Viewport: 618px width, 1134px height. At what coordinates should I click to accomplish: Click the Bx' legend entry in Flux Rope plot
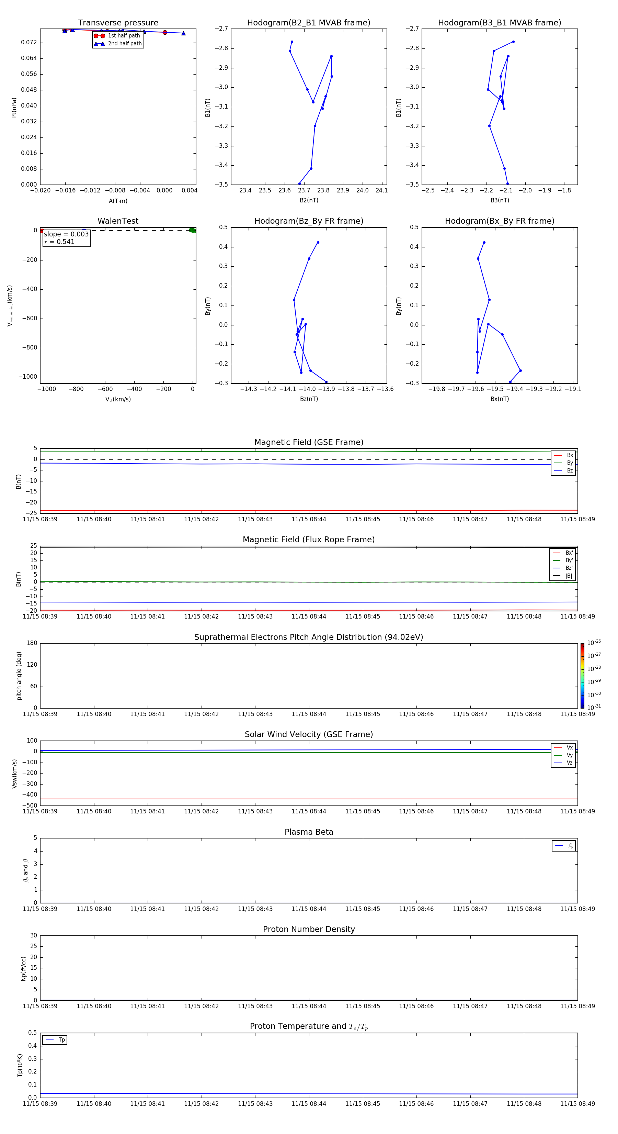click(x=563, y=553)
